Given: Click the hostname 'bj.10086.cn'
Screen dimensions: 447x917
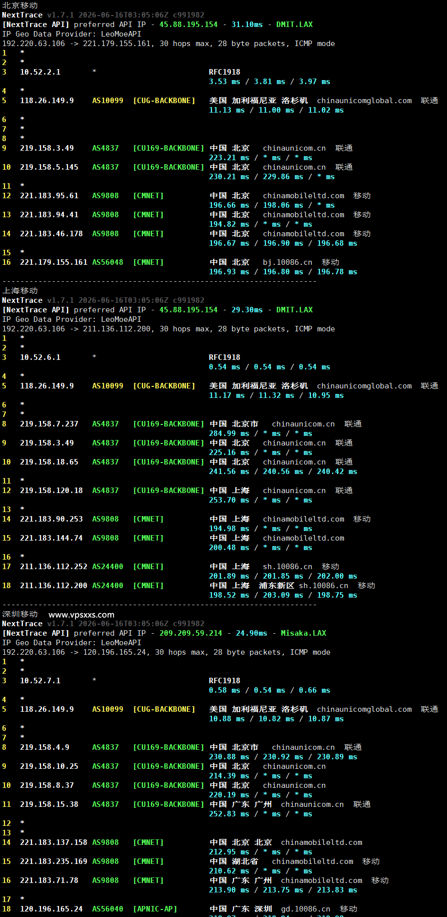Looking at the screenshot, I should [x=287, y=262].
